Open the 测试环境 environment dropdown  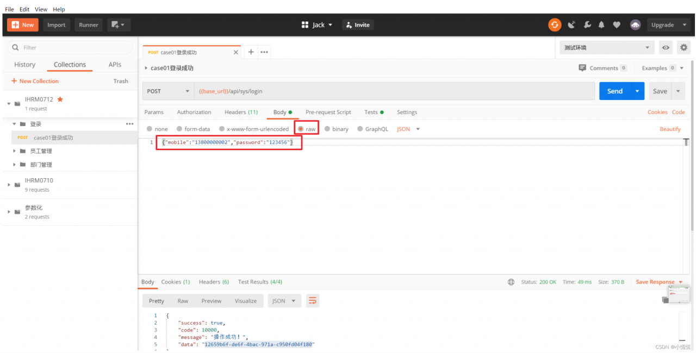pos(607,48)
